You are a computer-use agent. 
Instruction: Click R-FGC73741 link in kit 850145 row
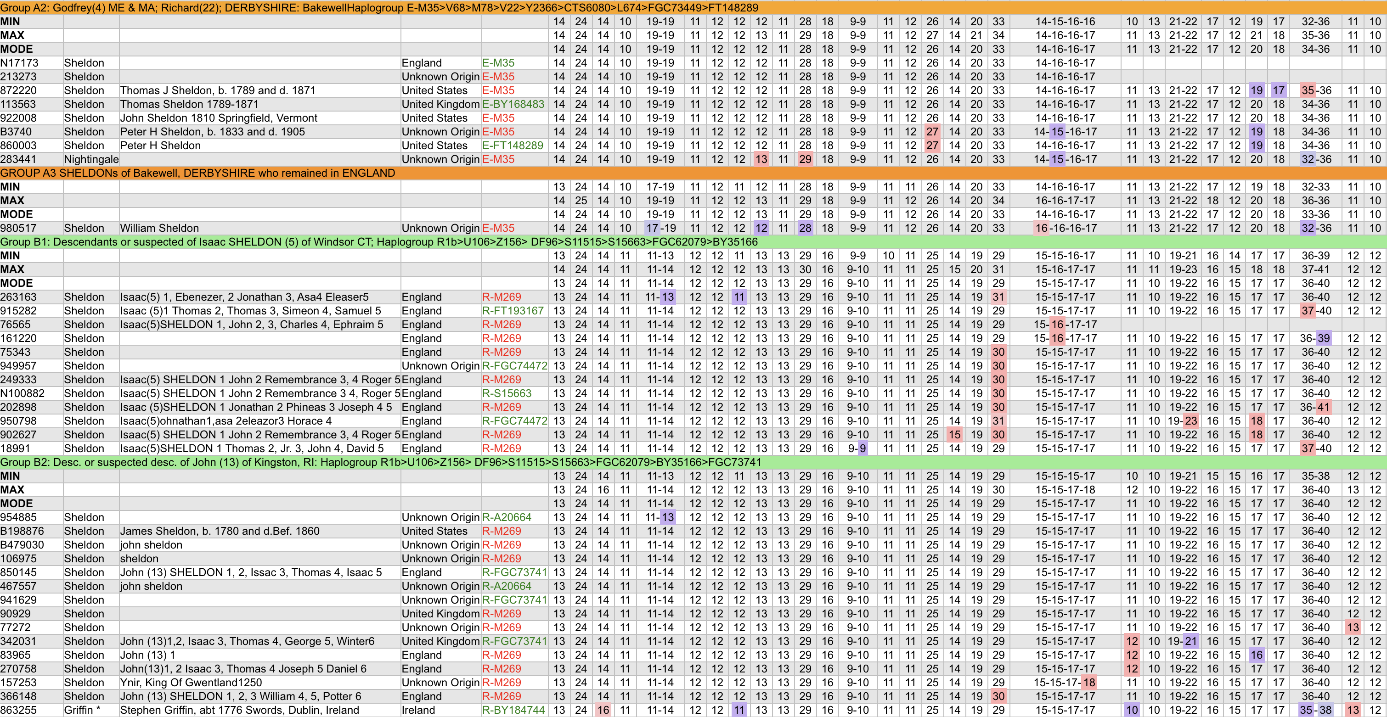(x=514, y=572)
